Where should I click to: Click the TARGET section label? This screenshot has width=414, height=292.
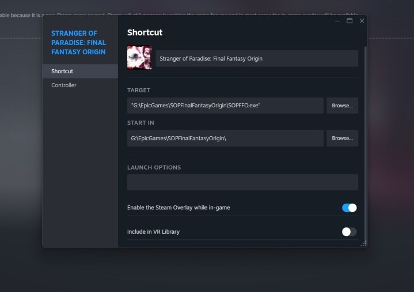click(139, 90)
